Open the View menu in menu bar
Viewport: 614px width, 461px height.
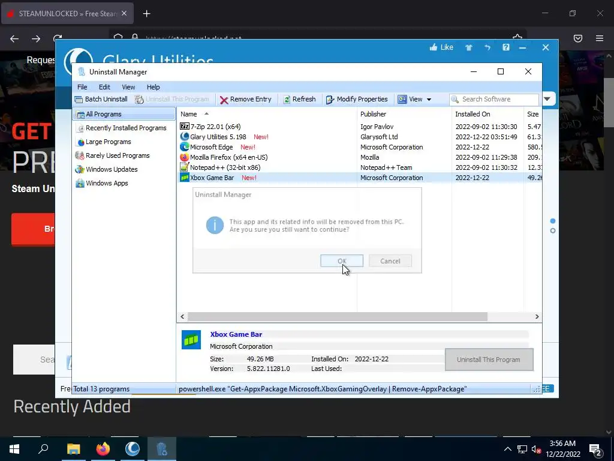coord(128,87)
